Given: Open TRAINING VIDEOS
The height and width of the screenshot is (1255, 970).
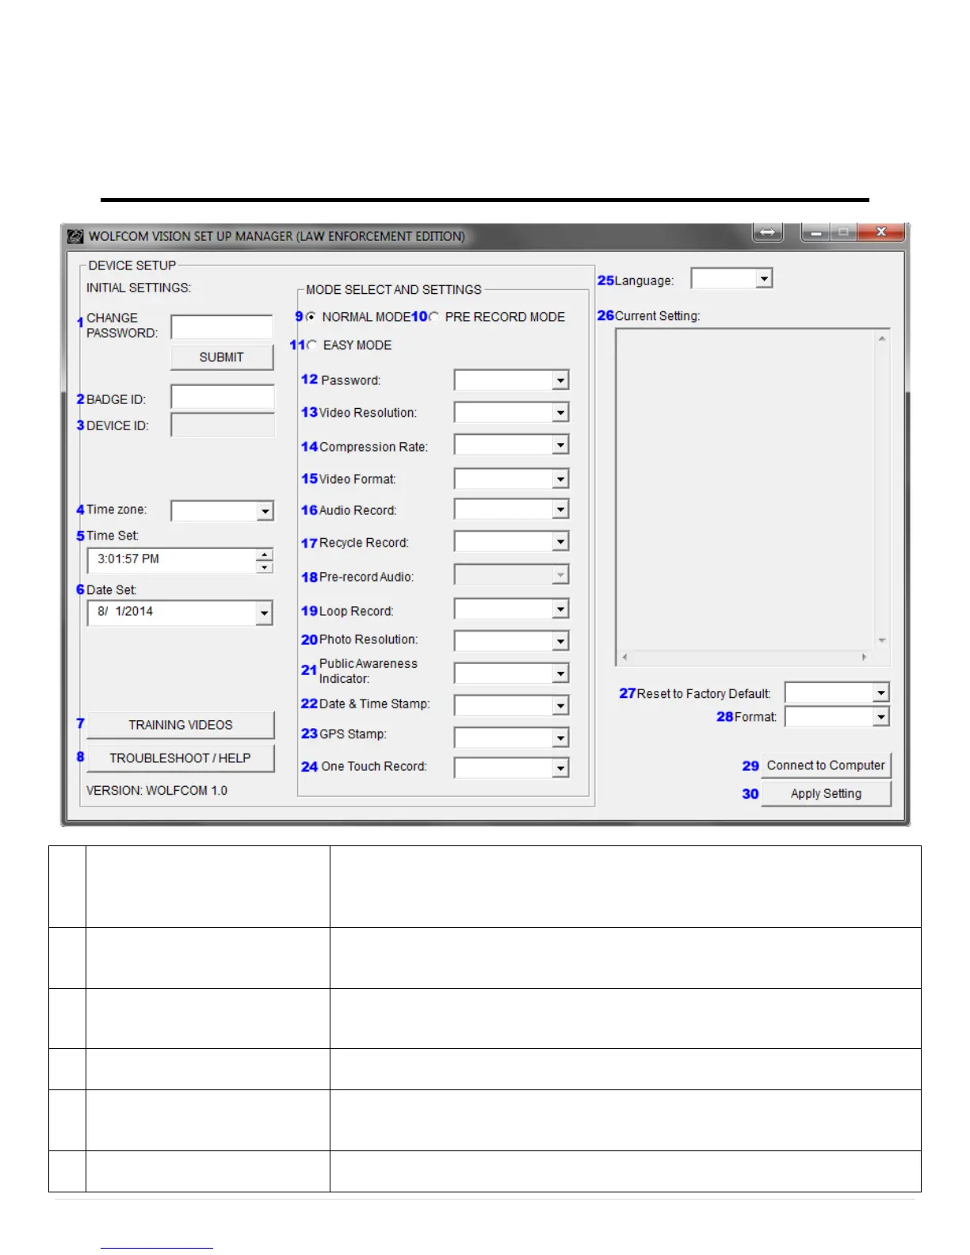Looking at the screenshot, I should point(181,725).
